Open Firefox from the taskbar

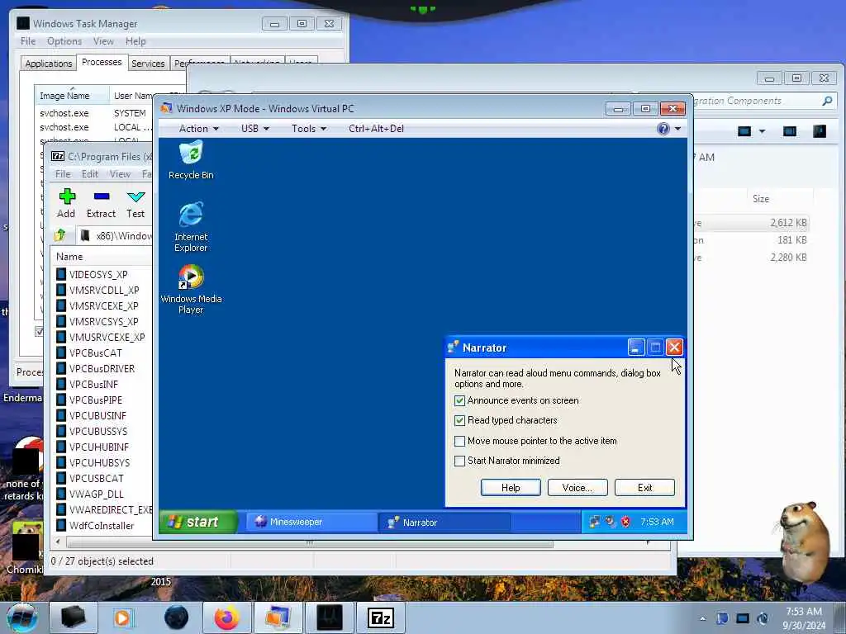tap(226, 617)
